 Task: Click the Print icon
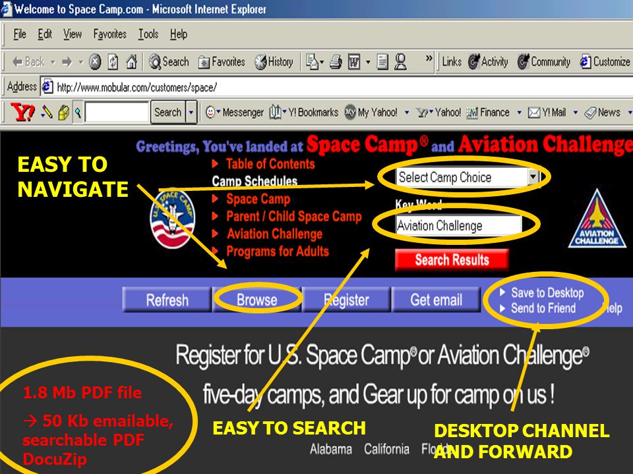coord(336,62)
